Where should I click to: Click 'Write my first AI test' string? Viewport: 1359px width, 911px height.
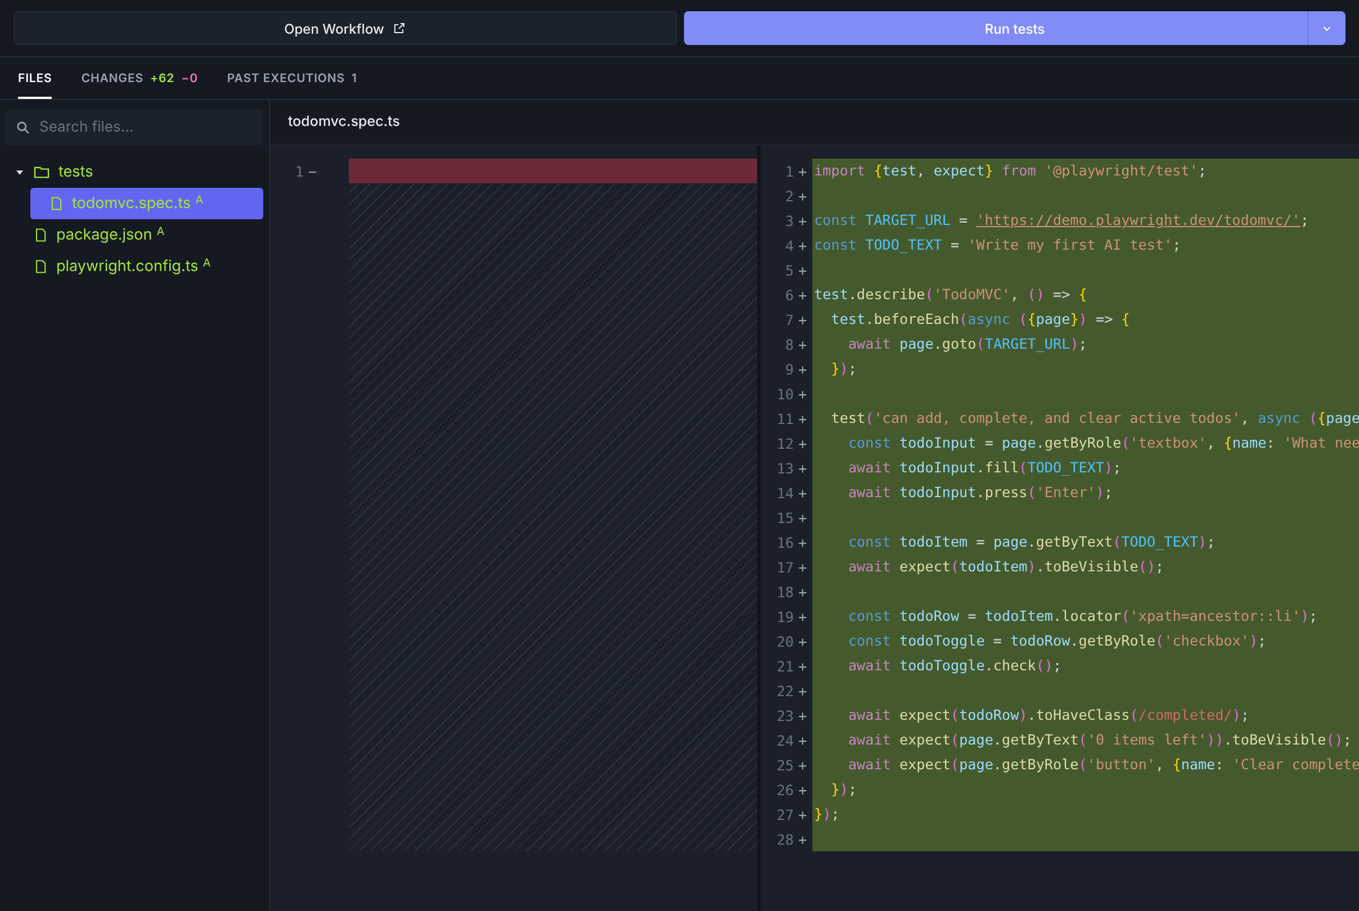click(x=1070, y=245)
